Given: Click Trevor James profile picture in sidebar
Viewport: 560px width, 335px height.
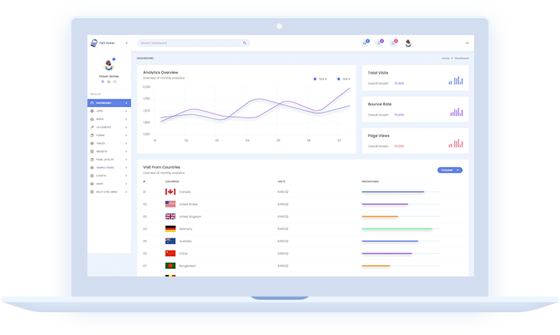Looking at the screenshot, I should point(109,65).
